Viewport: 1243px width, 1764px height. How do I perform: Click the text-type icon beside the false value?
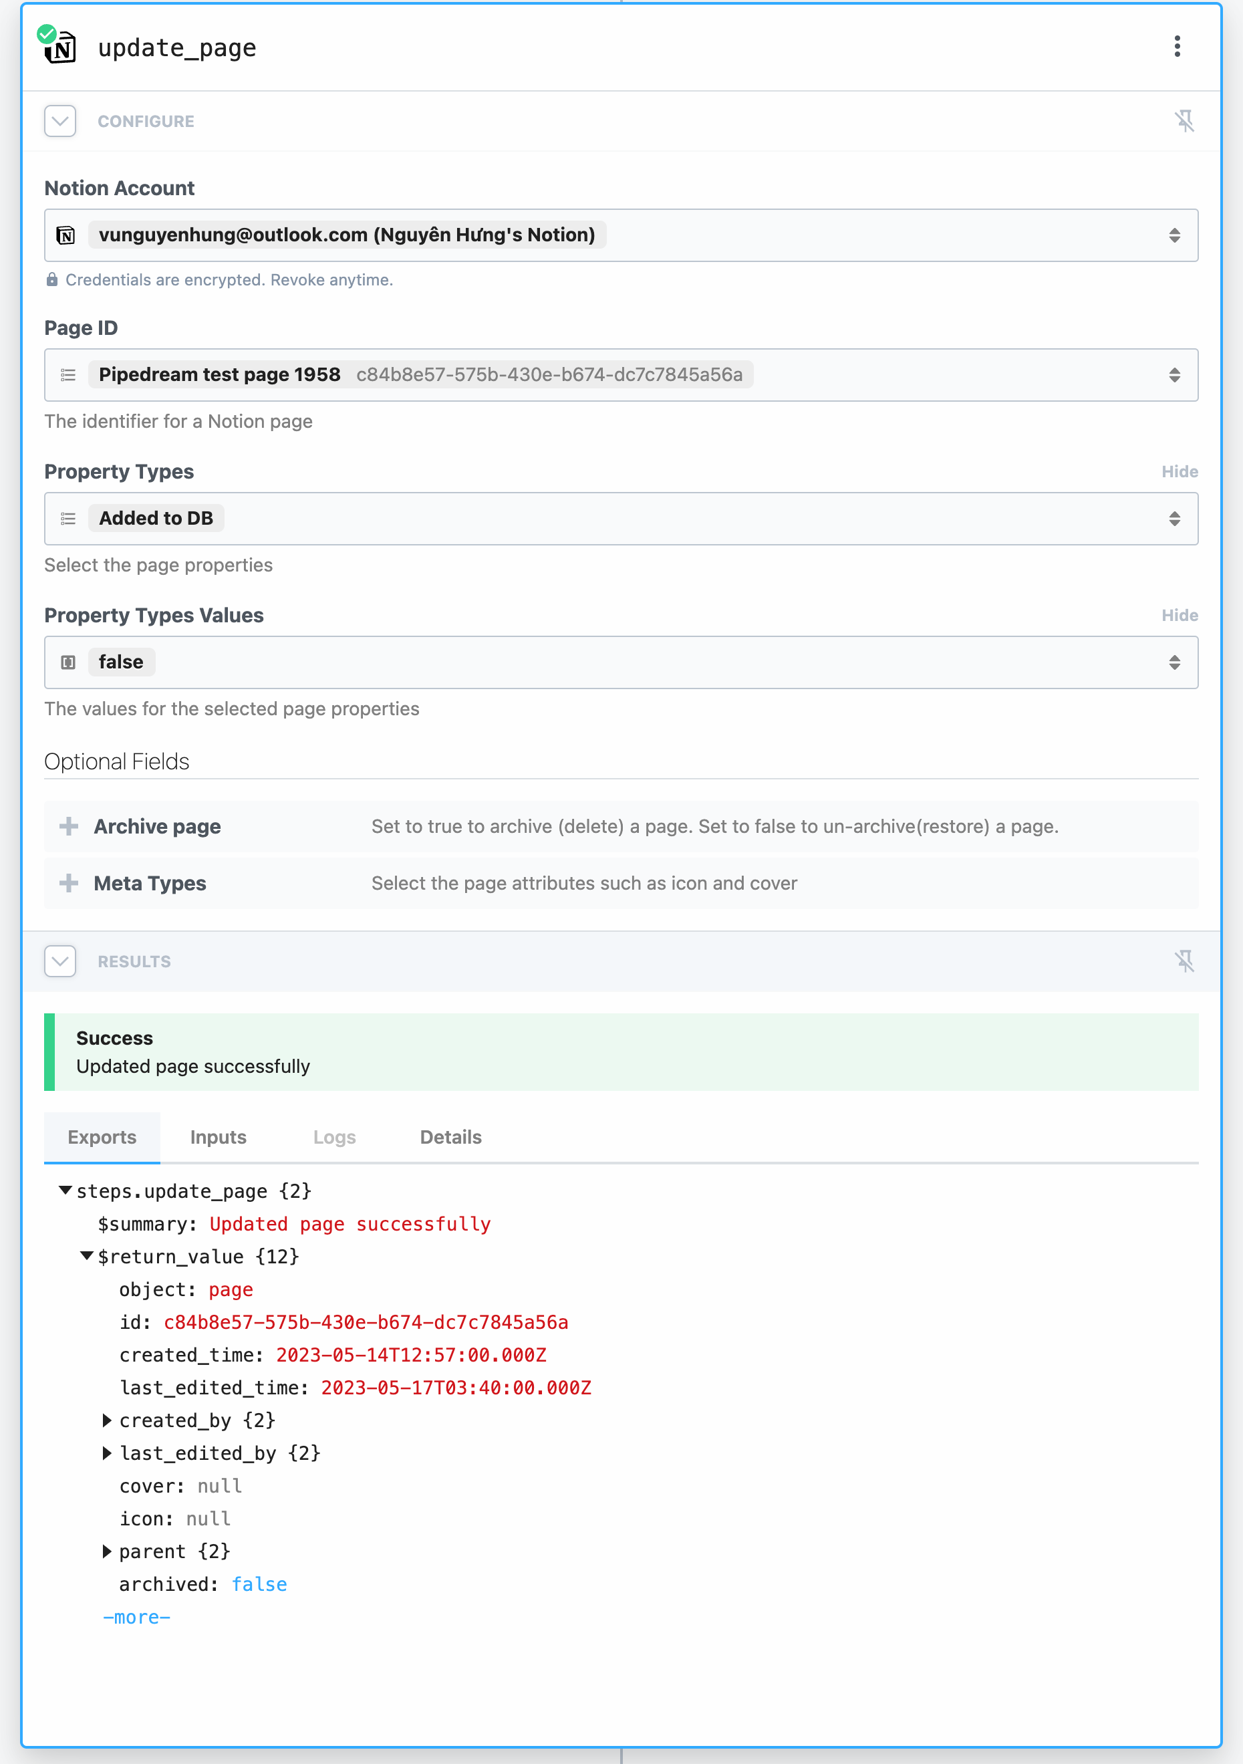click(67, 662)
